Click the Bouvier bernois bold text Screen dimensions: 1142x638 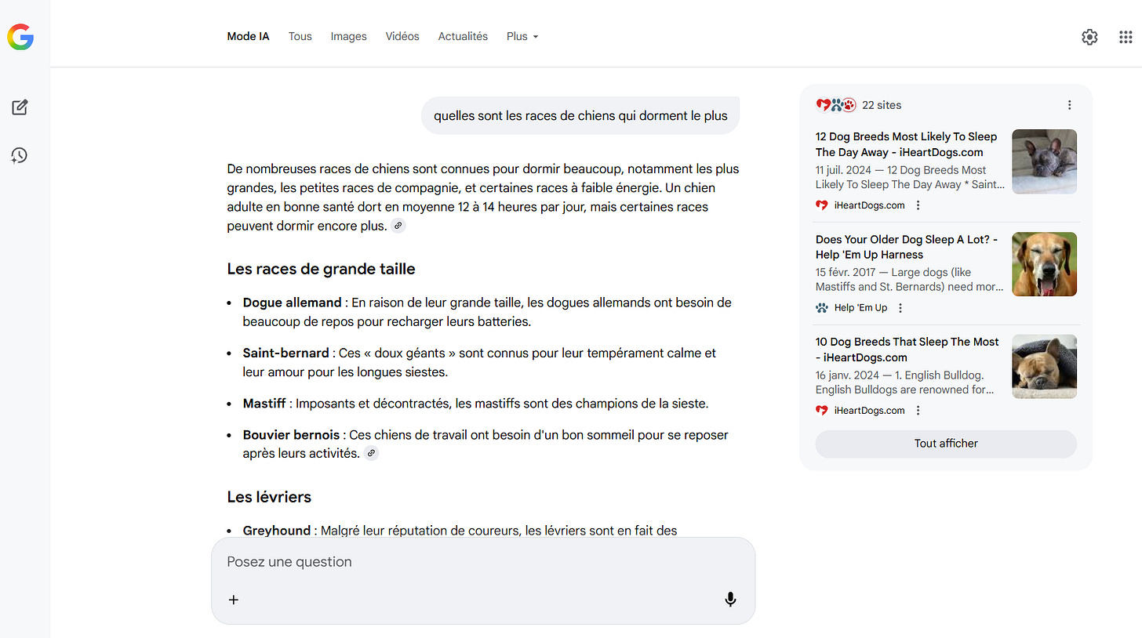(x=291, y=435)
